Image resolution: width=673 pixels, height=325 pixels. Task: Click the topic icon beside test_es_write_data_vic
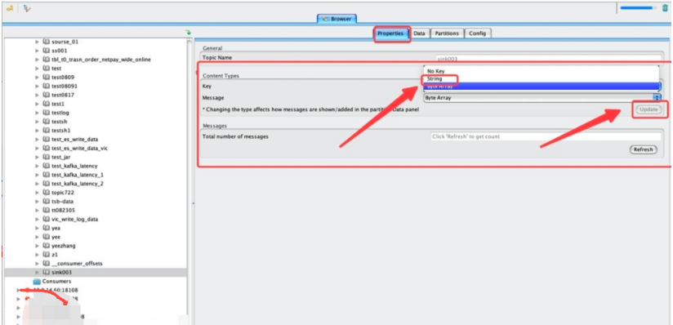pyautogui.click(x=47, y=148)
